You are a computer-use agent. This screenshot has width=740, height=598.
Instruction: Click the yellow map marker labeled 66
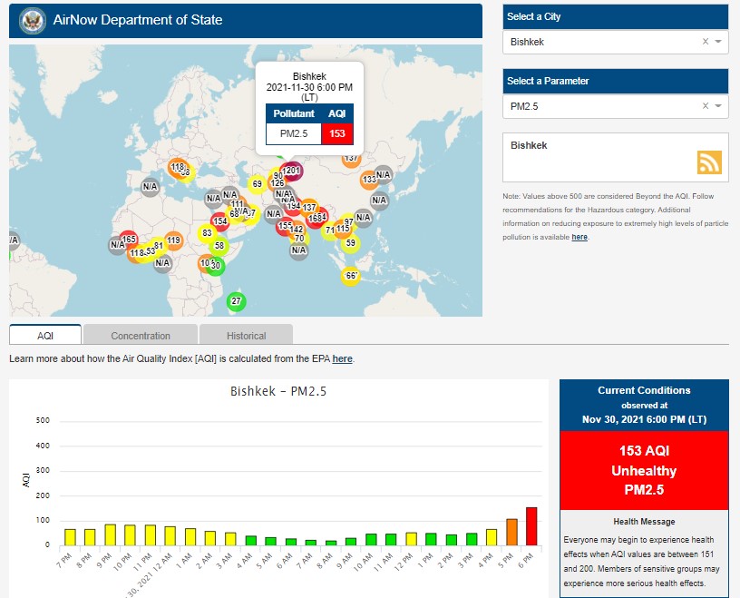pos(350,276)
